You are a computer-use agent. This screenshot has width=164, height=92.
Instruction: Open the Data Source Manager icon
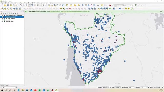2,9
